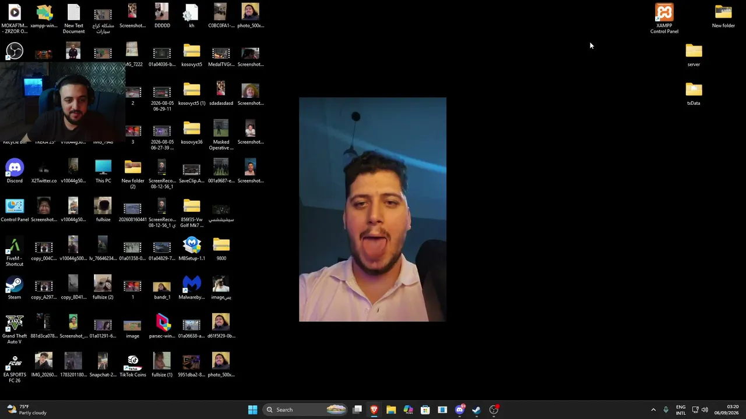Open the weather widget showing 75°F
Image resolution: width=746 pixels, height=419 pixels.
pyautogui.click(x=27, y=410)
